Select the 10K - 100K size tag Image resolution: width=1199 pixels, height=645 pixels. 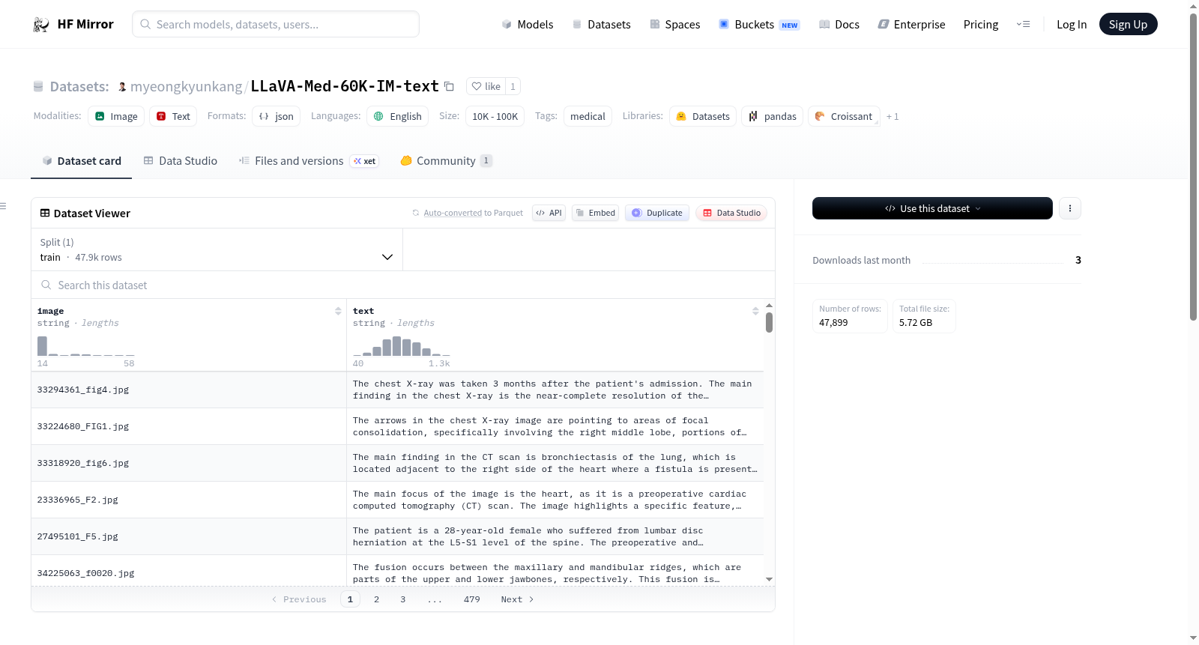tap(495, 116)
